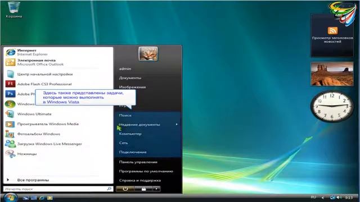Click the Photoshop Ps icon
The height and width of the screenshot is (202, 360).
click(x=10, y=94)
